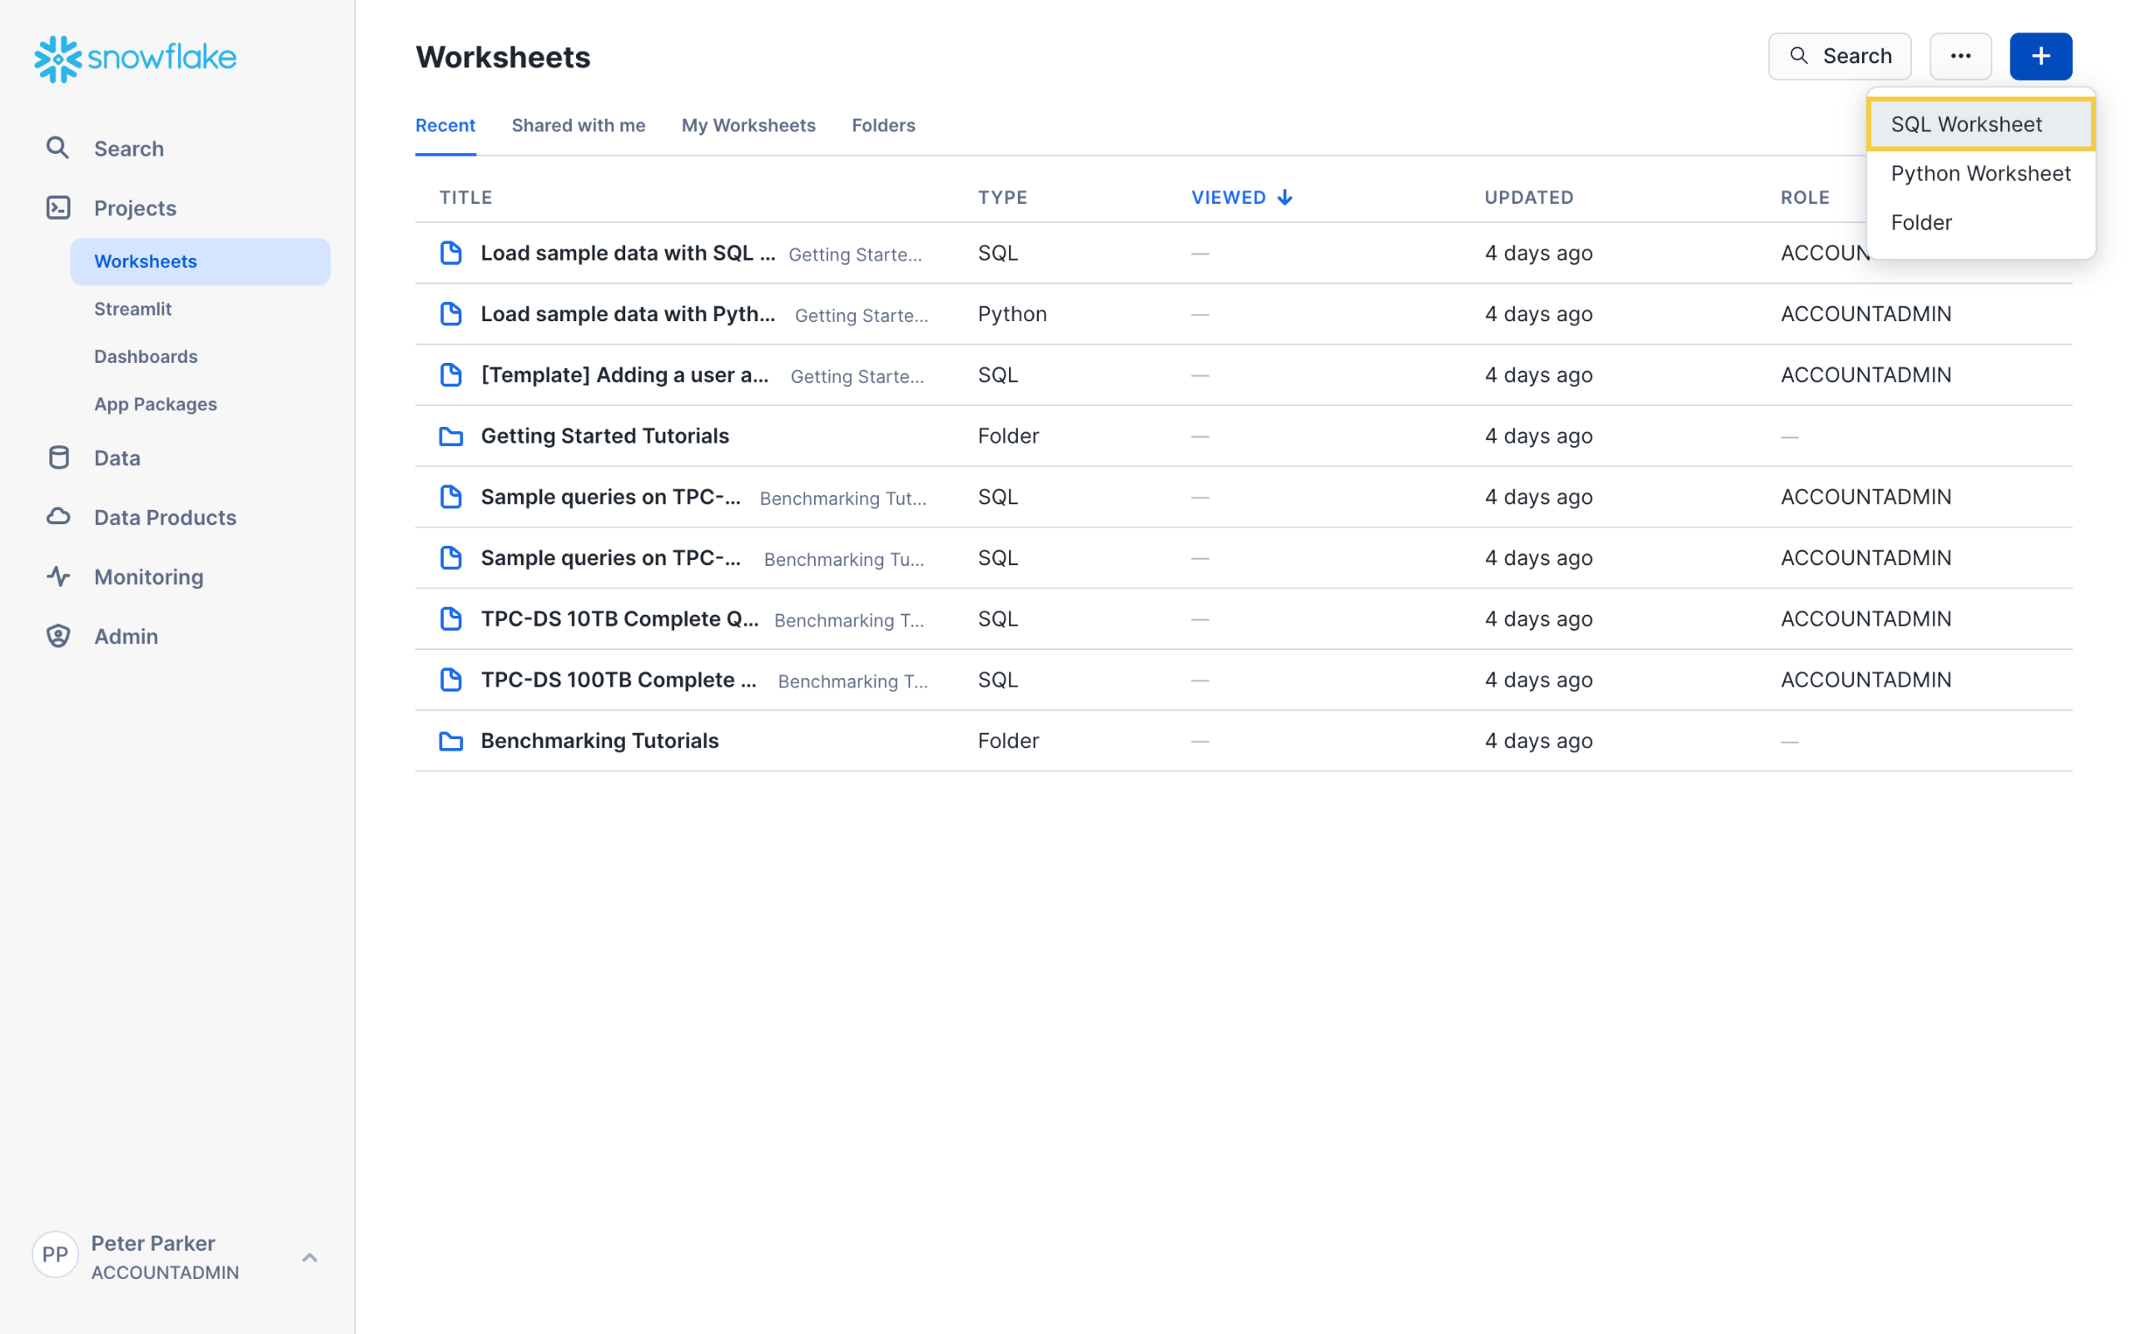Click the Admin shield icon
This screenshot has height=1334, width=2131.
pos(58,636)
